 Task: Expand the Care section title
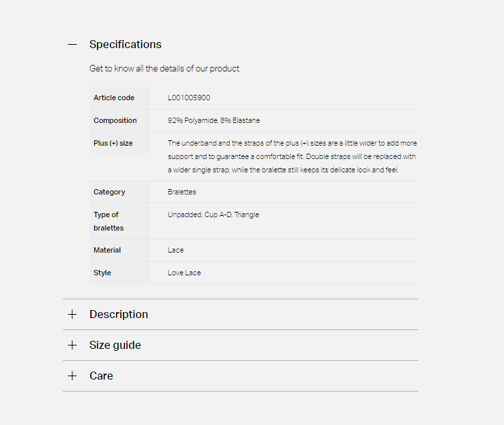pyautogui.click(x=101, y=376)
